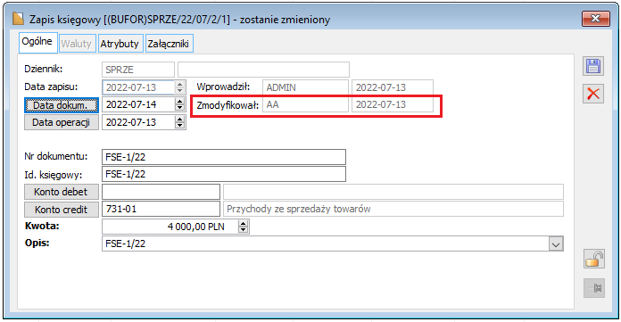Switch to the Ogólne tab
621x322 pixels.
point(38,43)
